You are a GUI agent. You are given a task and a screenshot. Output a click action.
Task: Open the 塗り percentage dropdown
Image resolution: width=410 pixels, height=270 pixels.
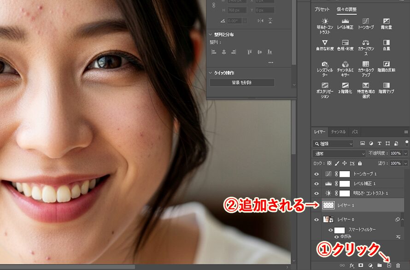tap(405, 164)
